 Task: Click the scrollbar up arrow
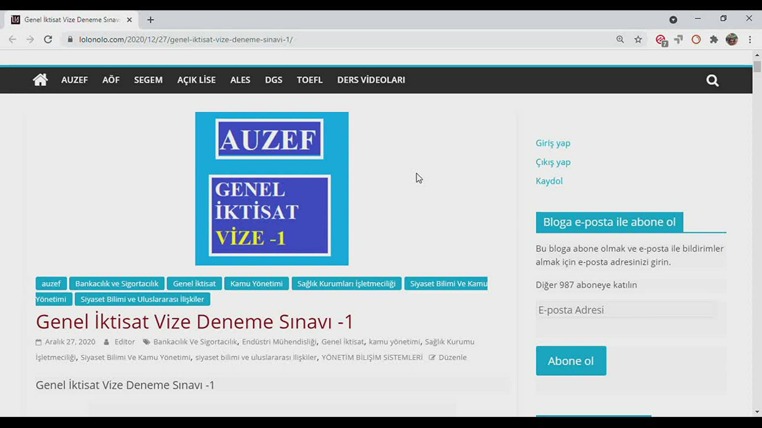click(x=757, y=55)
